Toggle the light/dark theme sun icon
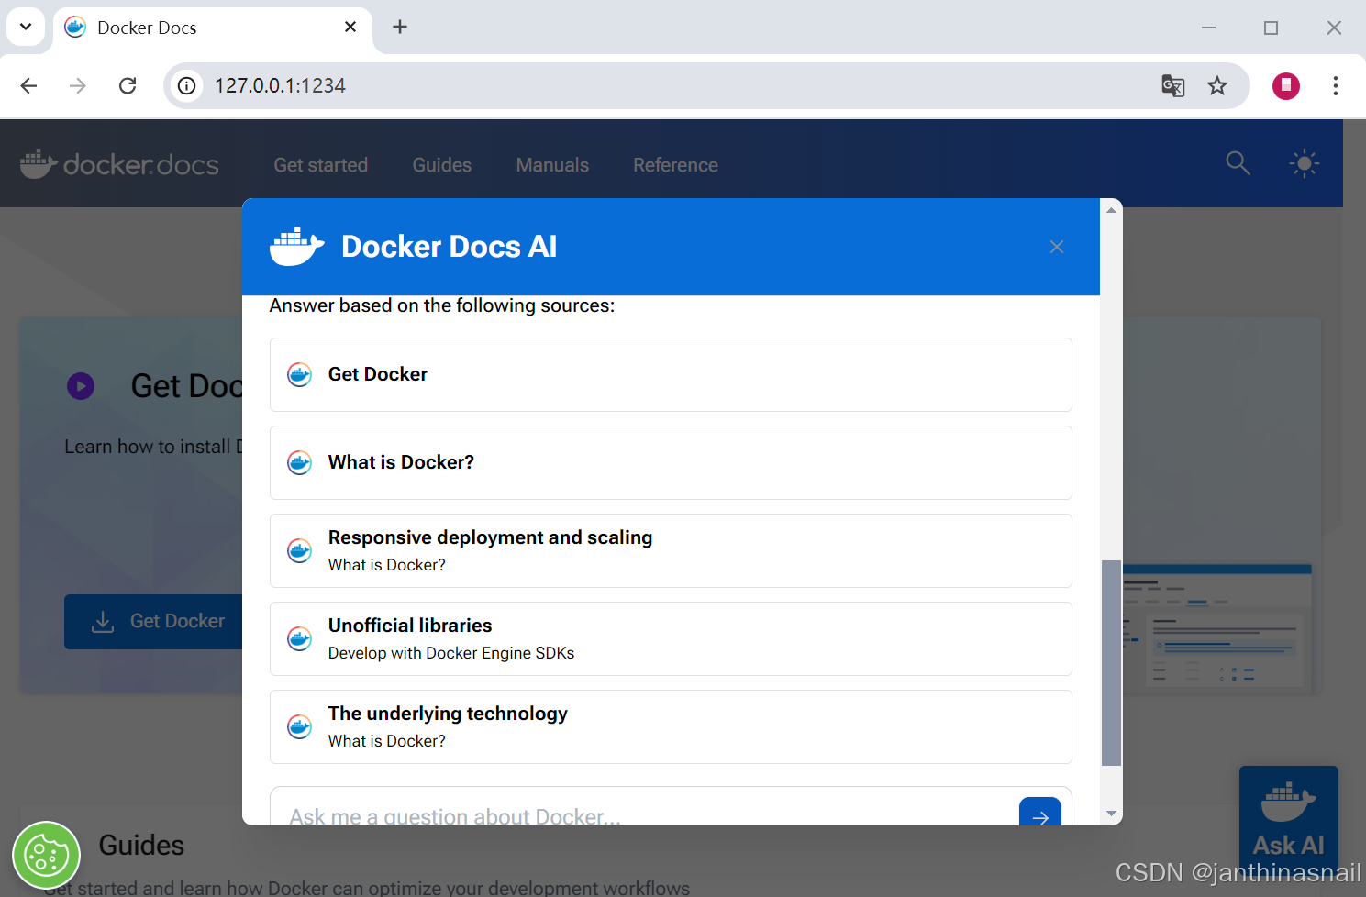The image size is (1366, 897). pos(1304,164)
